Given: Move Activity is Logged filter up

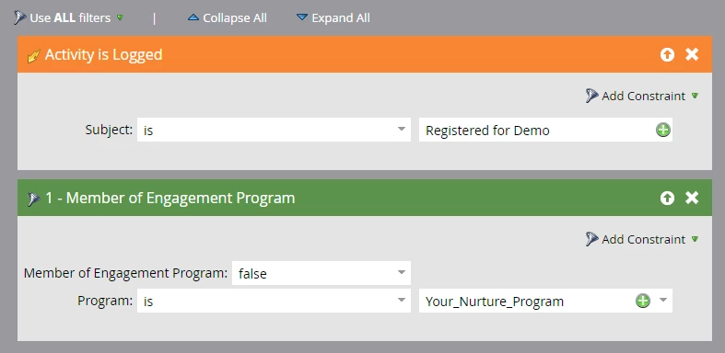Looking at the screenshot, I should (x=667, y=55).
